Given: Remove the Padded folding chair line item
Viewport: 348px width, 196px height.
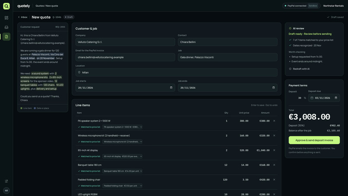Looking at the screenshot, I should tap(274, 180).
